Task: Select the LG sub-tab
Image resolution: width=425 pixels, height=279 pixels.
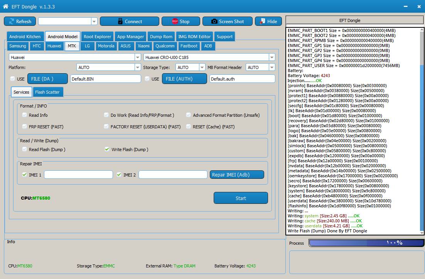Action: pyautogui.click(x=87, y=46)
